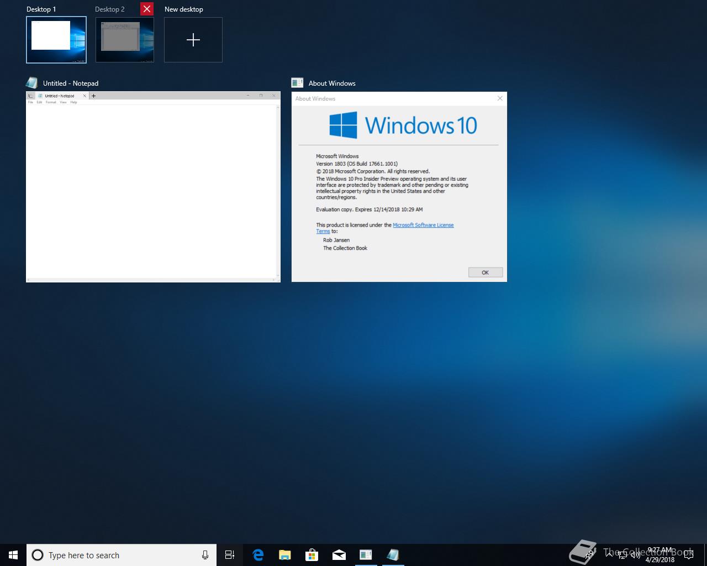Open the People icon in the taskbar
The width and height of the screenshot is (707, 566).
tap(590, 555)
